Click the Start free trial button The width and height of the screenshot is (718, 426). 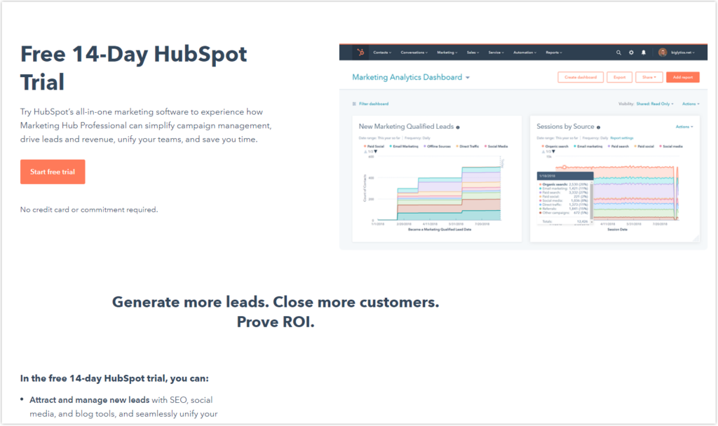coord(53,172)
